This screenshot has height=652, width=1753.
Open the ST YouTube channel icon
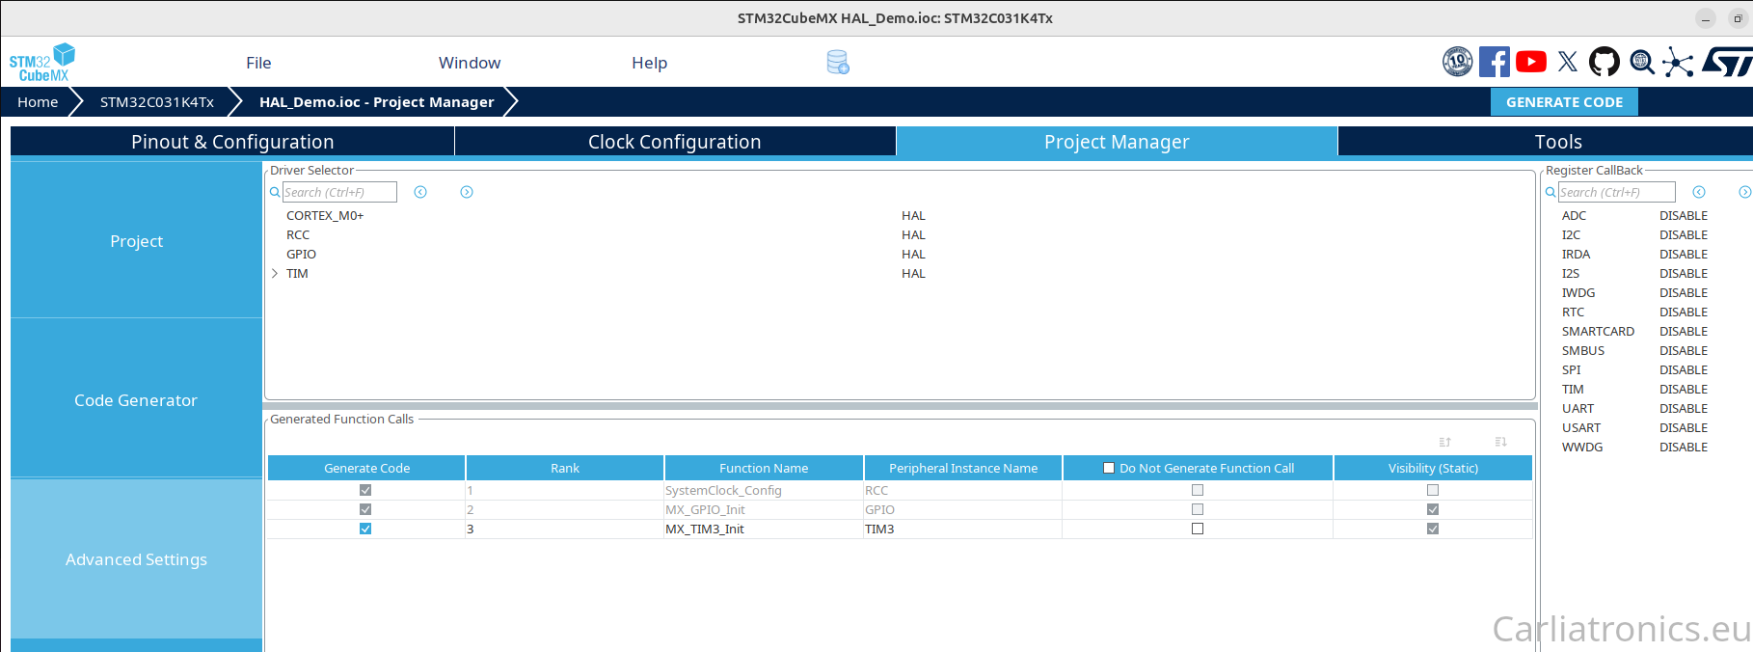click(1531, 62)
